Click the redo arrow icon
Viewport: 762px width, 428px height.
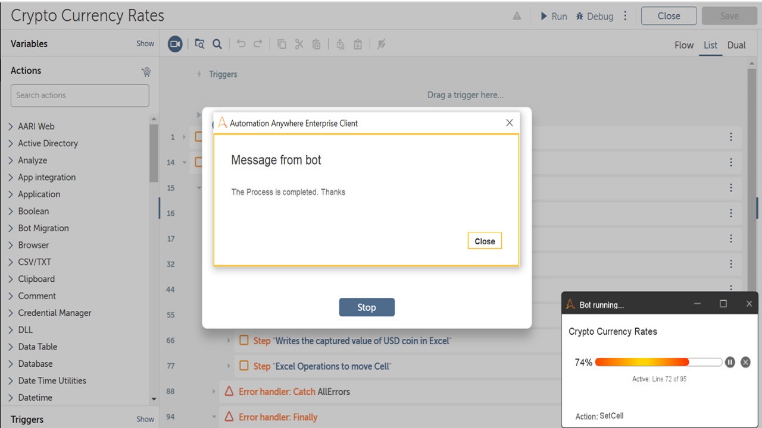(x=258, y=44)
